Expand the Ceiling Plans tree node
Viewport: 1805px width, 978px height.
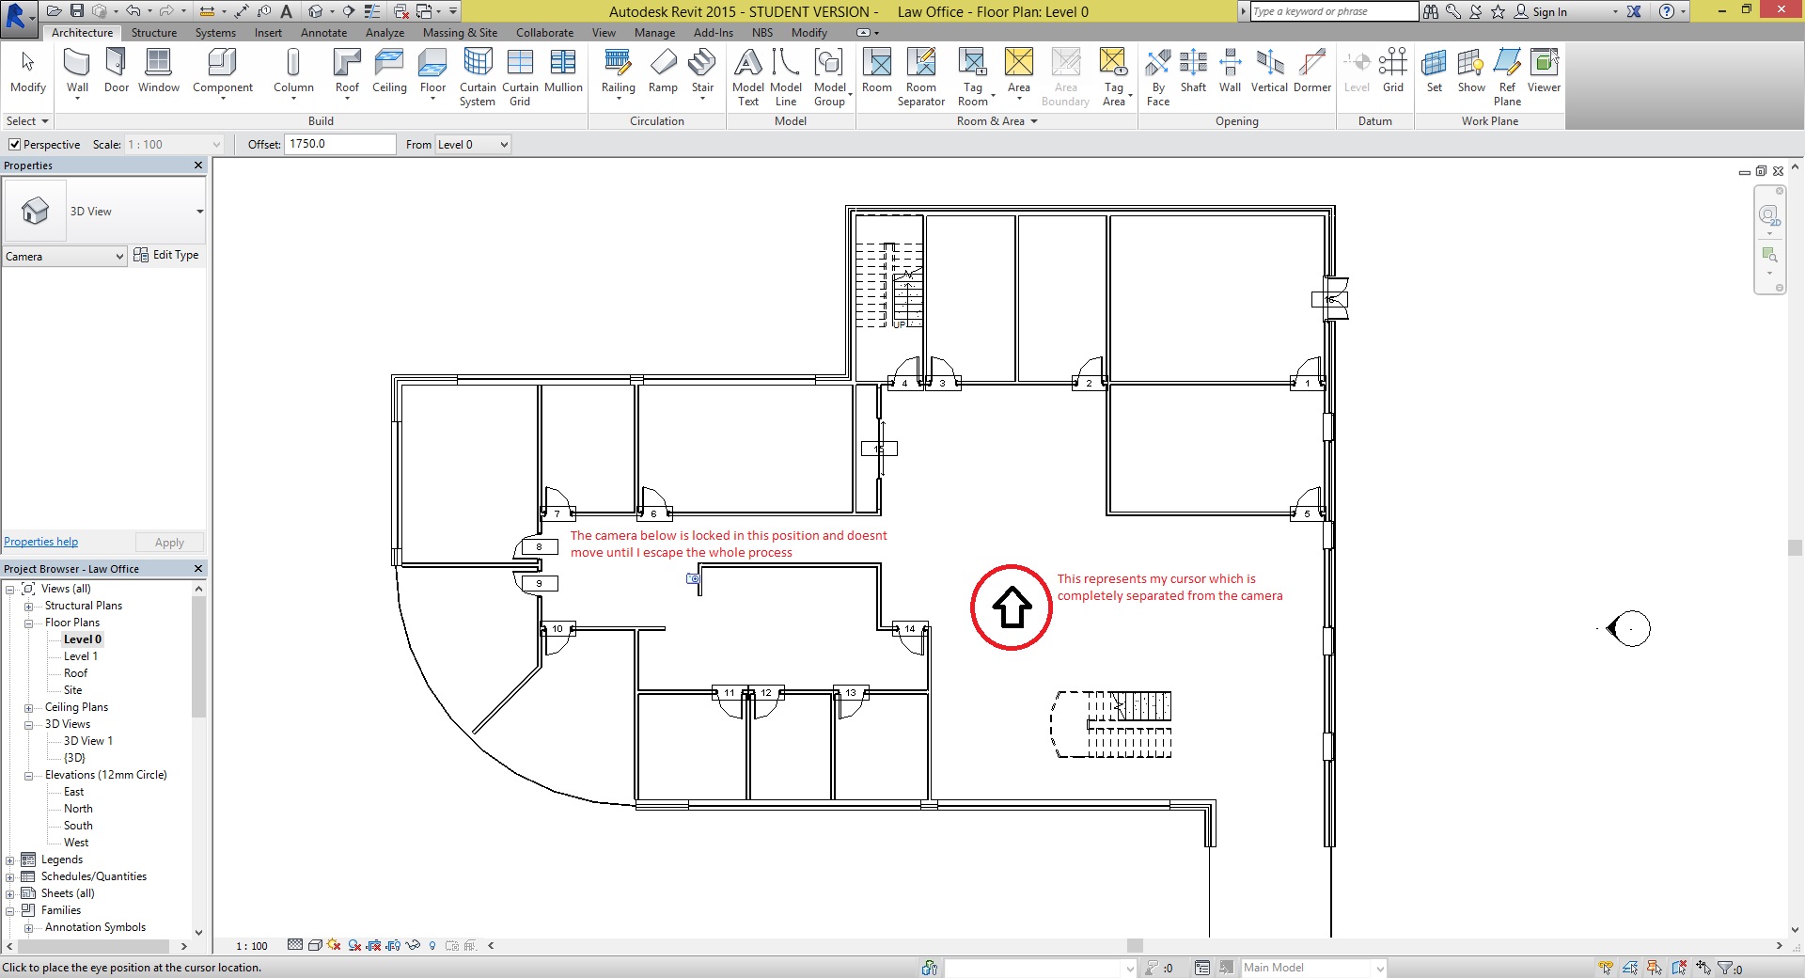click(x=29, y=708)
